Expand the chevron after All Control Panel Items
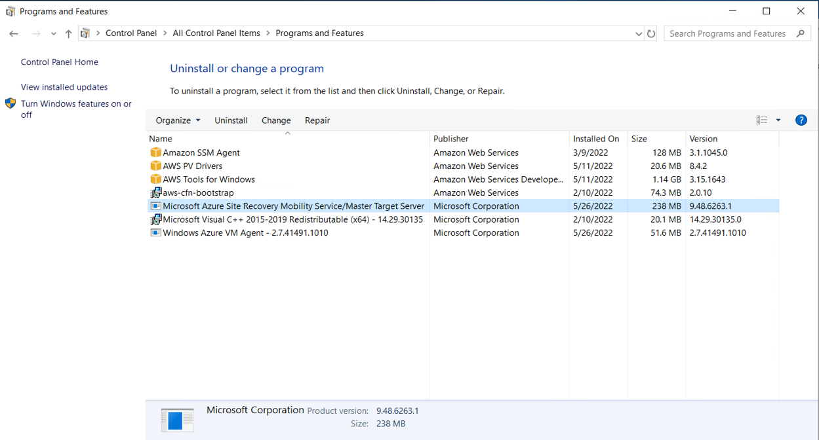Image resolution: width=819 pixels, height=440 pixels. click(x=268, y=33)
